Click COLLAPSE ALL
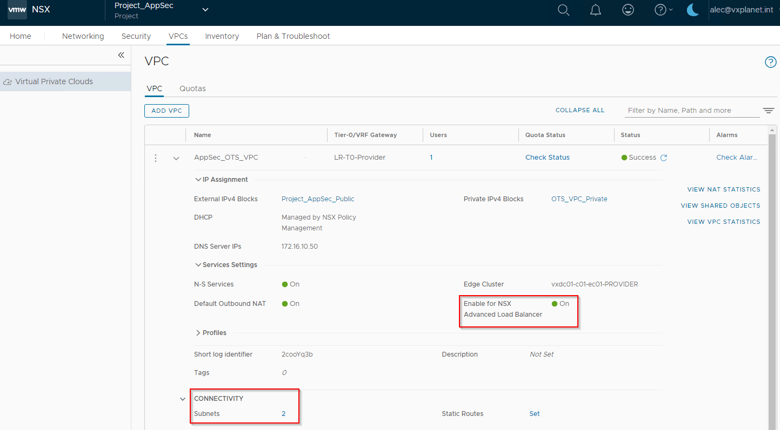 [x=580, y=110]
